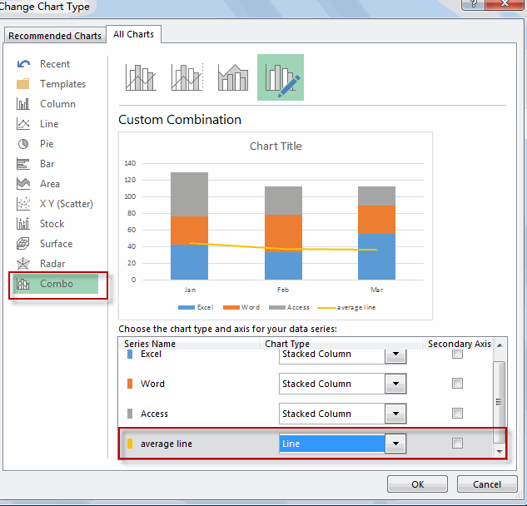Click the average line legend entry
This screenshot has width=527, height=506.
point(346,307)
